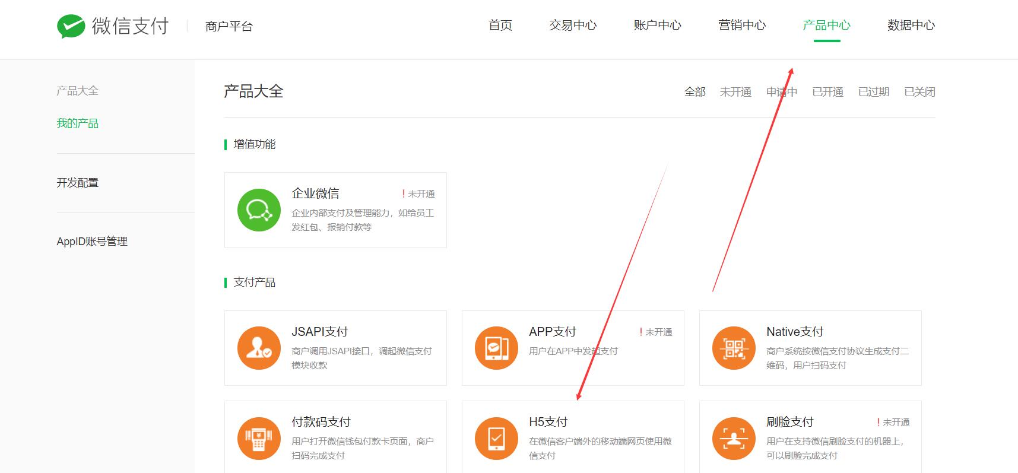Select the 付款码支付 orange icon
Screen dimensions: 1018x473
[x=259, y=439]
